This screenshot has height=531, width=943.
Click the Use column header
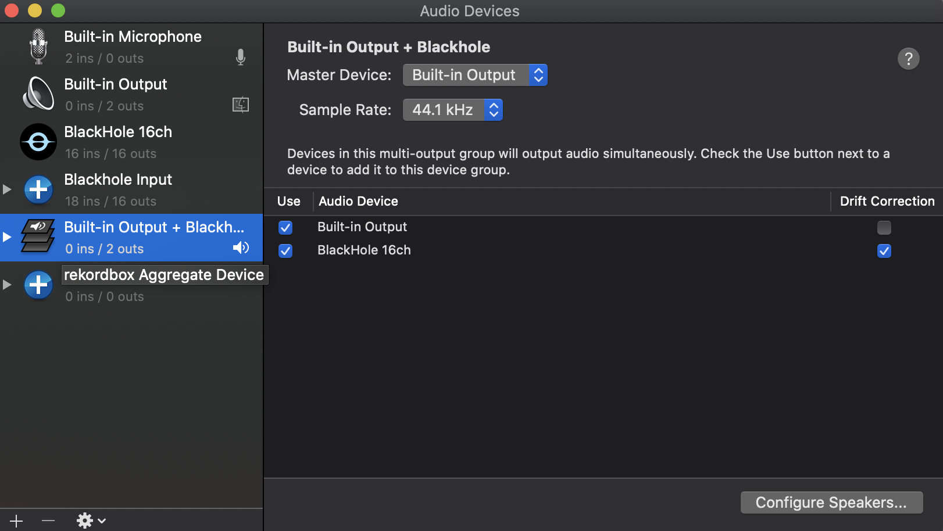tap(289, 201)
